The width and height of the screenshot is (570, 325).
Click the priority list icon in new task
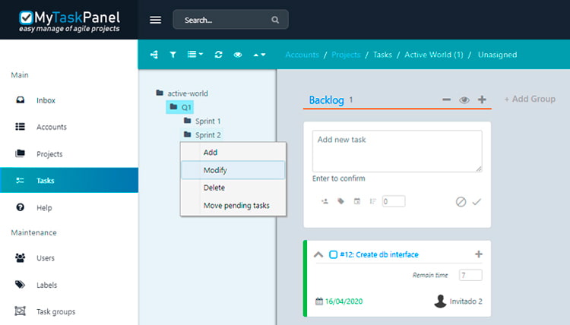(372, 201)
